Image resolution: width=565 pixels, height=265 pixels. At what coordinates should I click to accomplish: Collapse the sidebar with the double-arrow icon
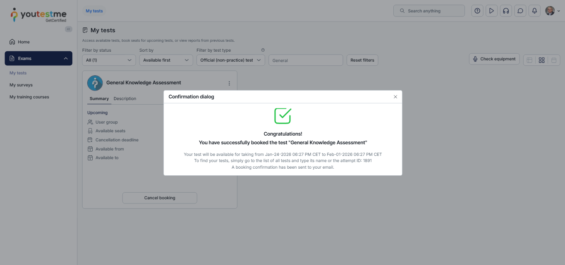[69, 29]
